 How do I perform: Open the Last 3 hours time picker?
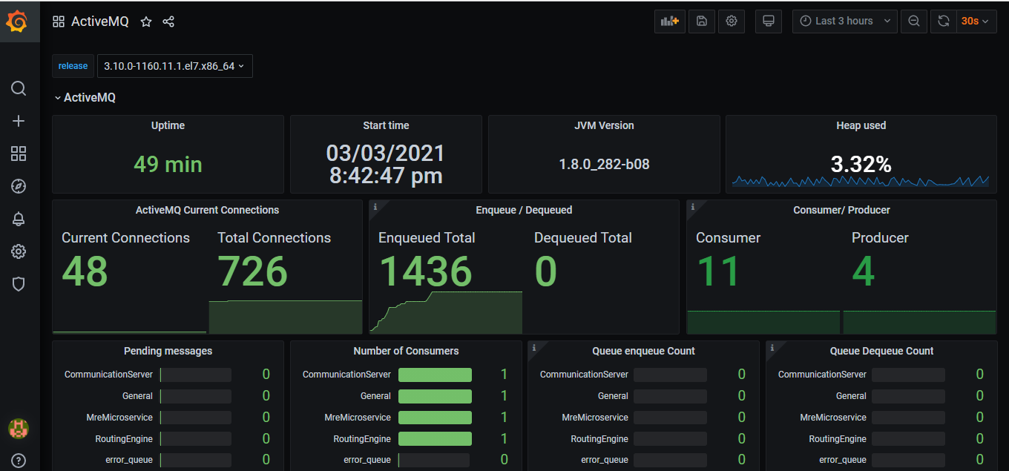[x=844, y=22]
